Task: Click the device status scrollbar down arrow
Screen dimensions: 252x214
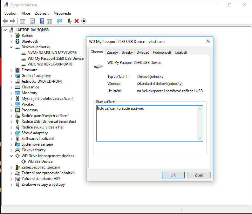Action: [x=200, y=138]
